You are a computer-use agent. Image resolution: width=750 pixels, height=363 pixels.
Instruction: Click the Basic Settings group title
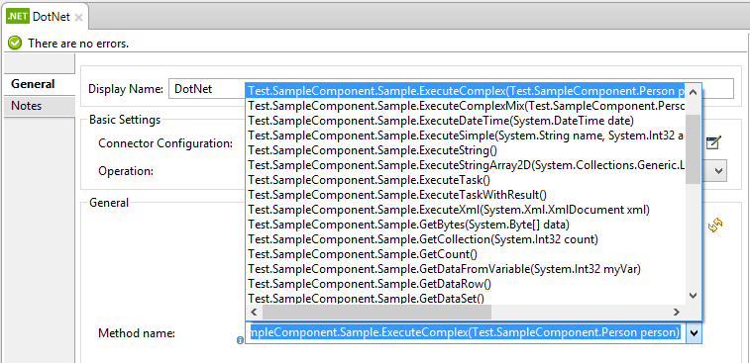click(125, 120)
